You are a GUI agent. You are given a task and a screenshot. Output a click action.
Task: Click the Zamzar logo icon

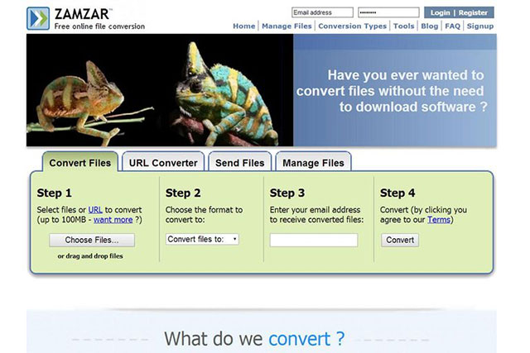(x=37, y=17)
